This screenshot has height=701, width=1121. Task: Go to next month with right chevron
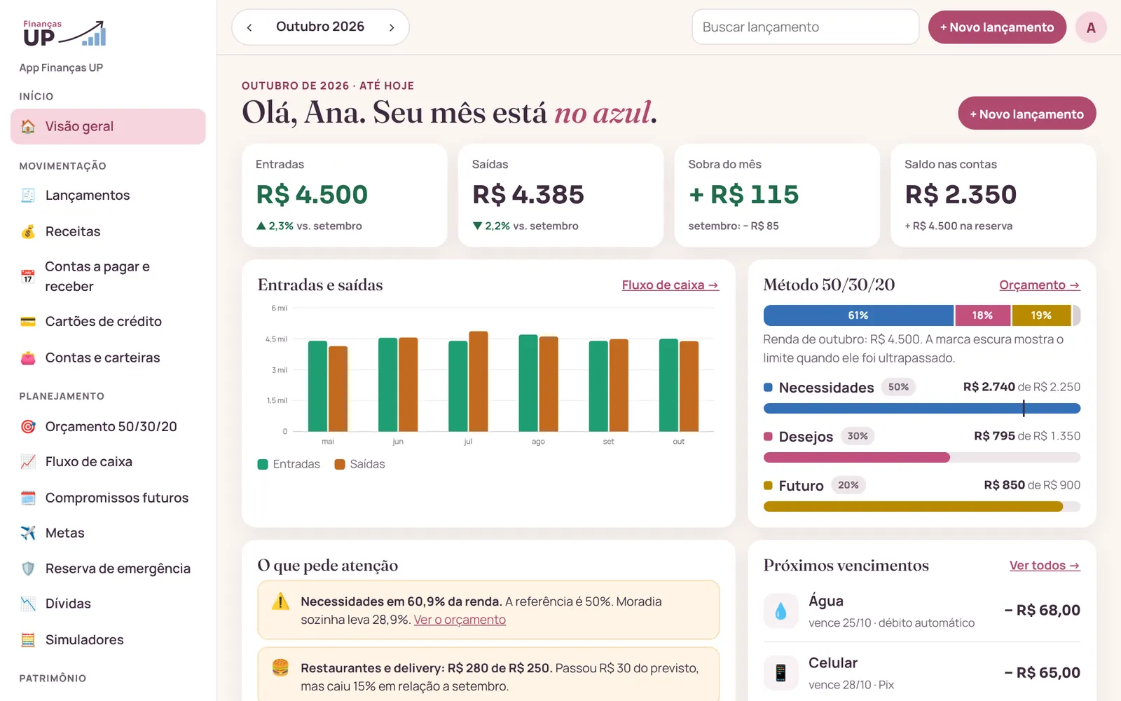(x=392, y=27)
